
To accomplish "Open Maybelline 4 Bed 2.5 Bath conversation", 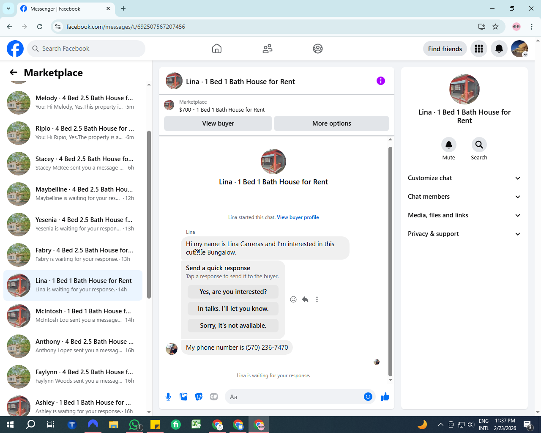I will [73, 194].
